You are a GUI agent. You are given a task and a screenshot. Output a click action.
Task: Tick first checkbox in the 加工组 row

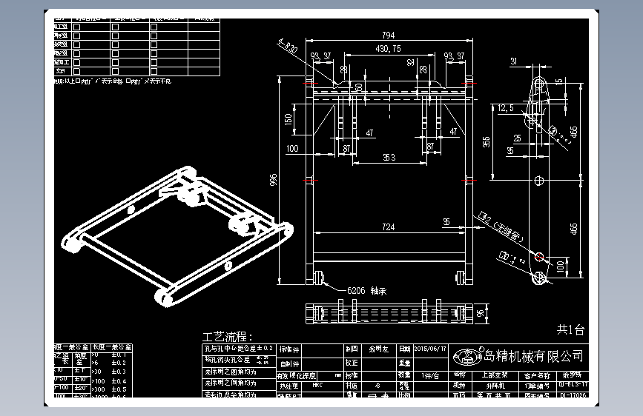(x=76, y=27)
